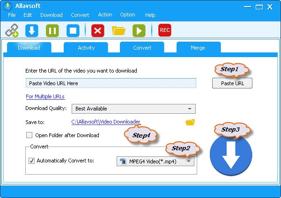The image size is (281, 198).
Task: Play the file with the green play icon
Action: 139,30
